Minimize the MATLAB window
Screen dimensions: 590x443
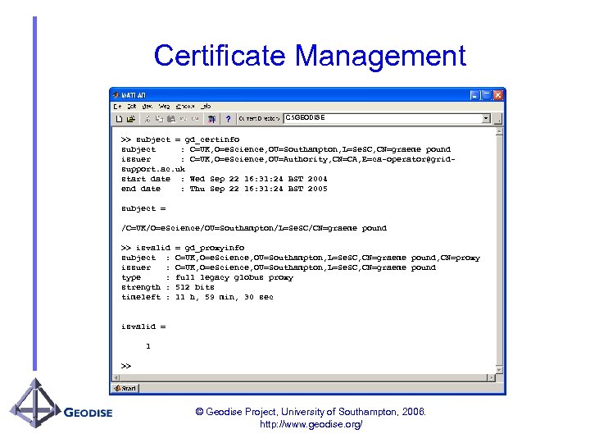[x=474, y=95]
